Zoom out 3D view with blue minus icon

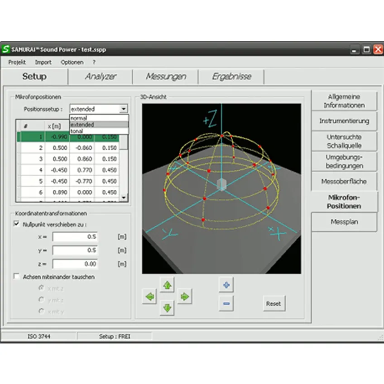226,304
